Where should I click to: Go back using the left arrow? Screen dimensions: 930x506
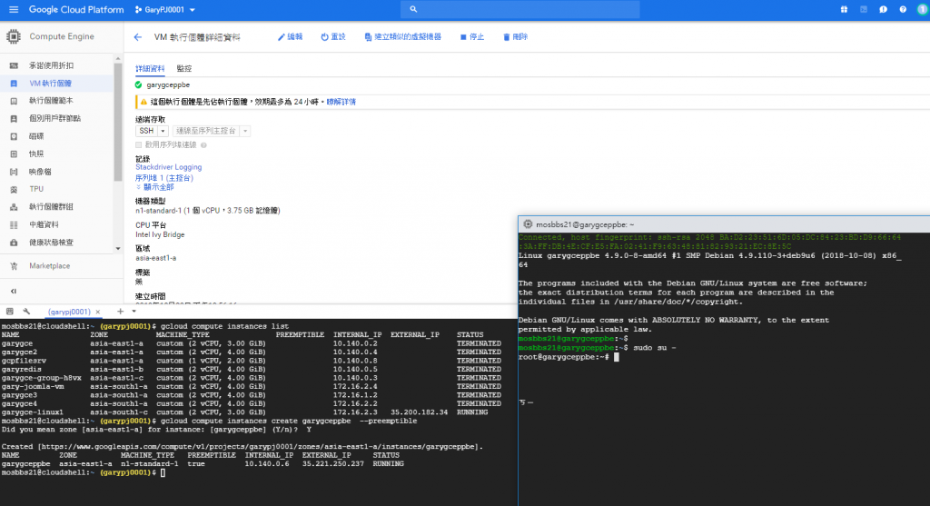(x=138, y=36)
